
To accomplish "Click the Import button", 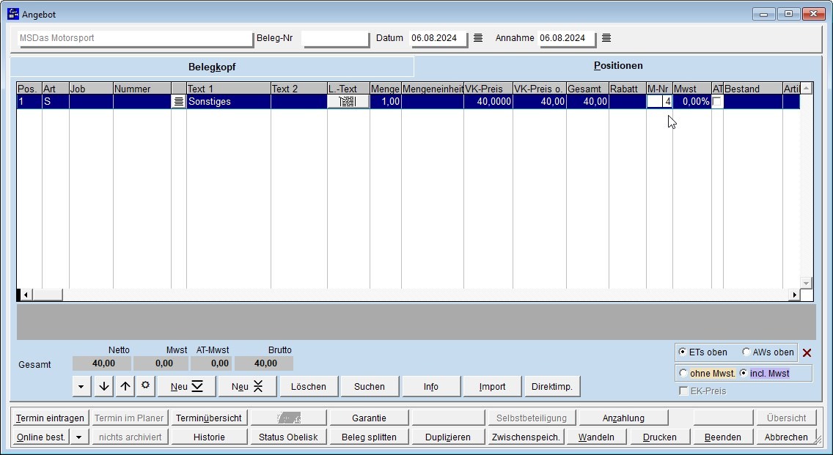I will tap(493, 387).
